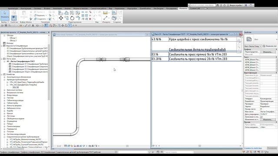Open the type selector dropdown for Лист
Screen dimensions: 278x156
pyautogui.click(x=277, y=39)
